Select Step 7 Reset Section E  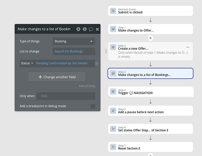[x=150, y=147]
